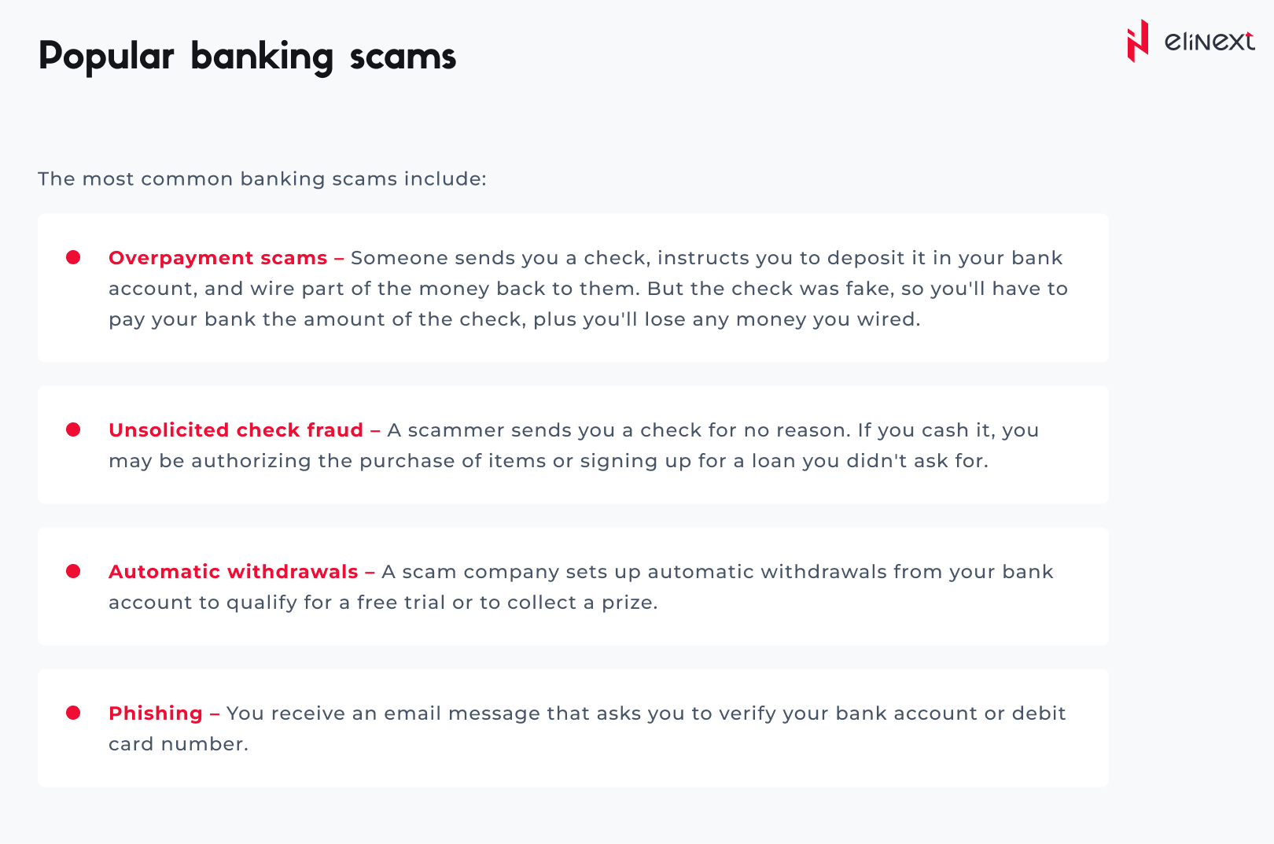Click the red bullet beside Automatic withdrawals
Viewport: 1274px width, 844px height.
click(73, 571)
